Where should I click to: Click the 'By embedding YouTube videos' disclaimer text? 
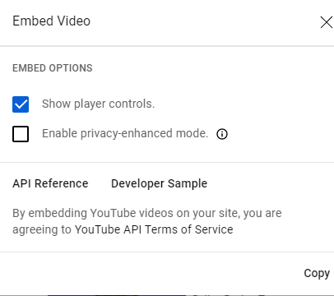click(x=147, y=221)
